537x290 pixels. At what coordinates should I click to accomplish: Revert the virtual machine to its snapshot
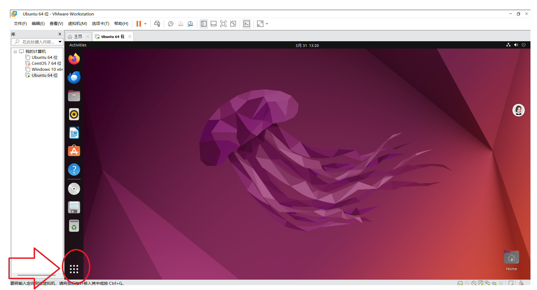click(x=180, y=24)
